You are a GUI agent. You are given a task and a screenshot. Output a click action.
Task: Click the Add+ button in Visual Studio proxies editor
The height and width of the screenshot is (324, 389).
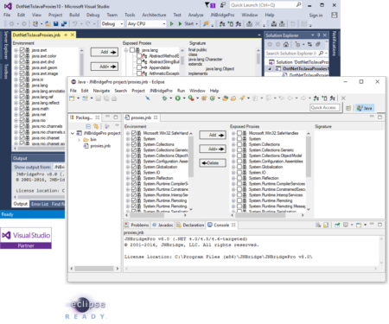pyautogui.click(x=105, y=67)
